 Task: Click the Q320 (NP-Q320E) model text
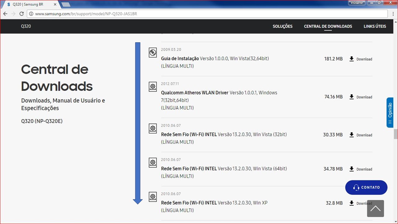(x=42, y=121)
